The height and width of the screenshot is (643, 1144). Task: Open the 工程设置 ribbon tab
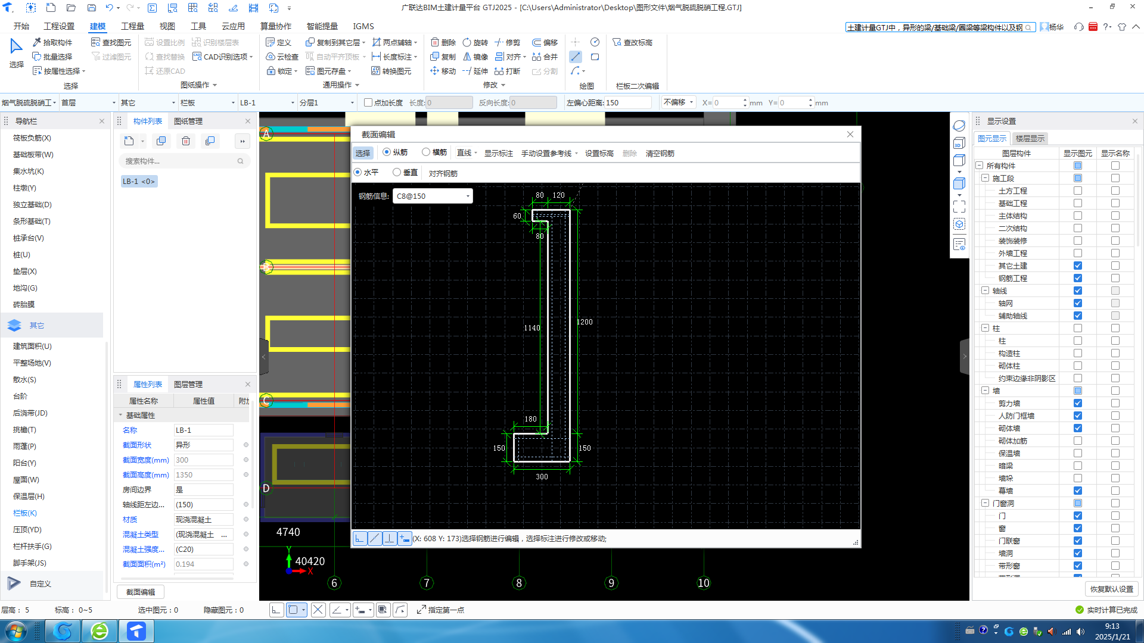pos(59,26)
